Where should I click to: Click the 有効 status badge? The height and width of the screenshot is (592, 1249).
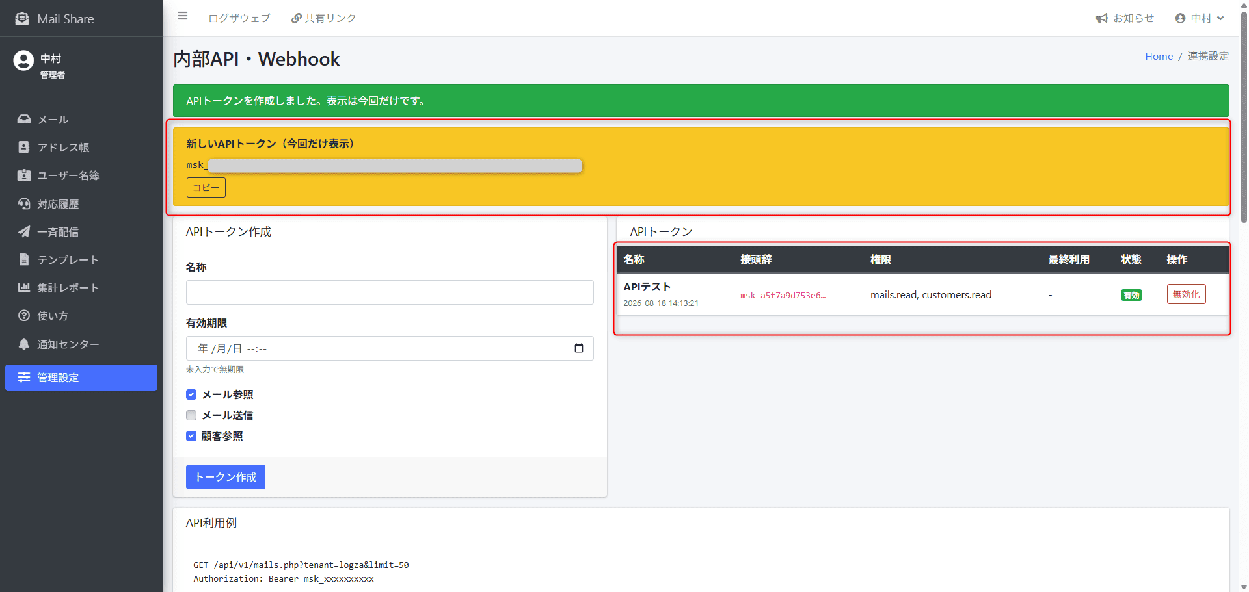[1131, 295]
